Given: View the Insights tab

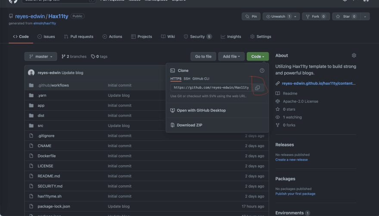Looking at the screenshot, I should (231, 37).
